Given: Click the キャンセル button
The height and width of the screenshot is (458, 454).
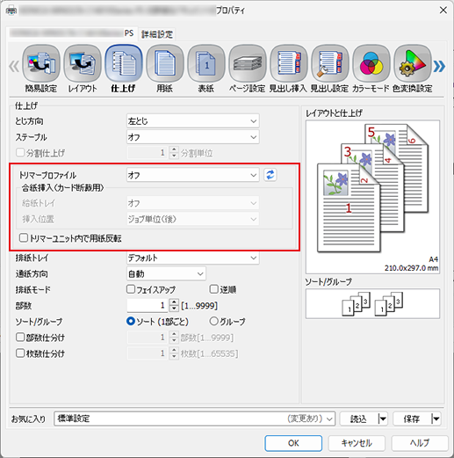Looking at the screenshot, I should coord(357,443).
